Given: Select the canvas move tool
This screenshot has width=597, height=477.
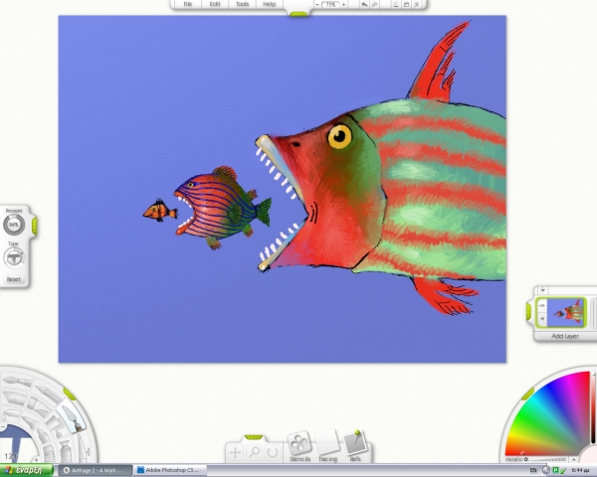Looking at the screenshot, I should (235, 453).
